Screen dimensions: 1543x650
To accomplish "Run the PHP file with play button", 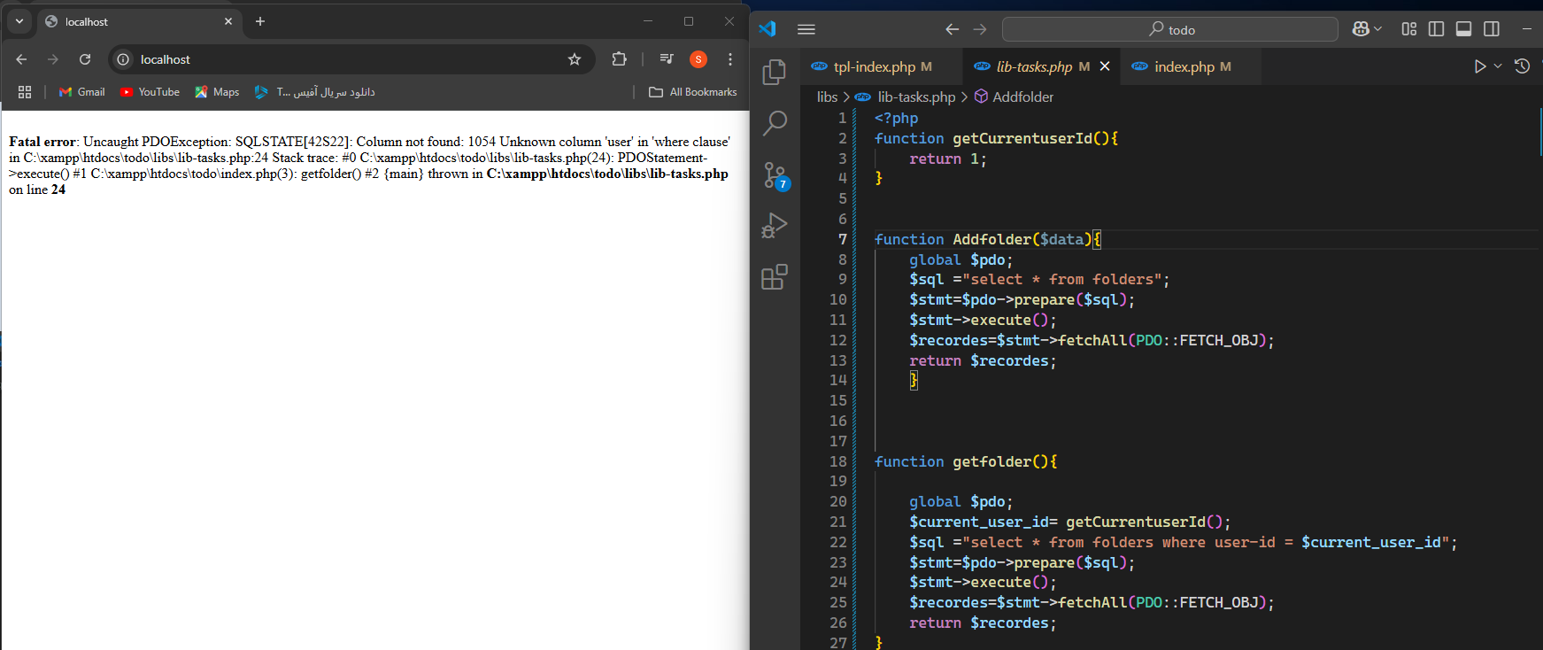I will [x=1479, y=66].
